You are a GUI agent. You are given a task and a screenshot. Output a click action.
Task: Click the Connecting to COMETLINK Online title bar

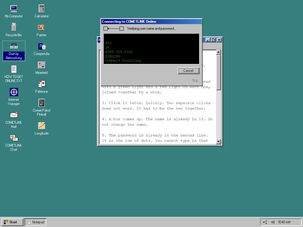click(151, 22)
